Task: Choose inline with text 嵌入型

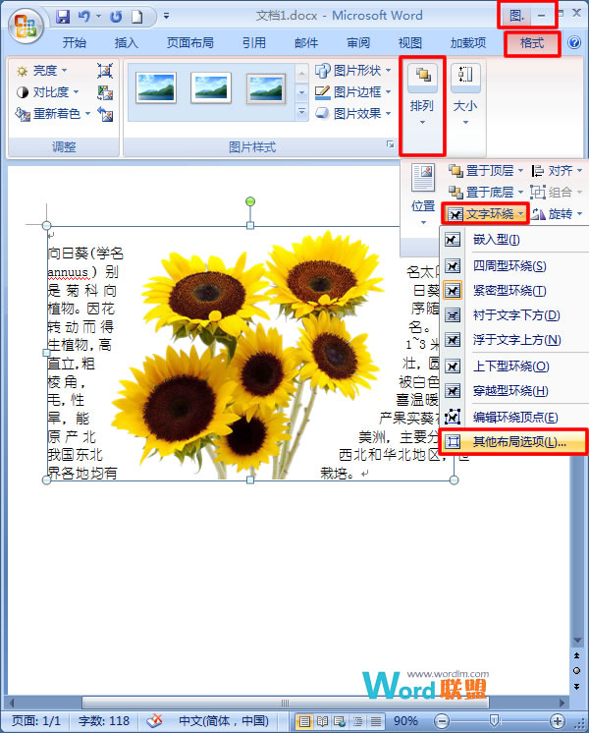Action: pyautogui.click(x=497, y=240)
